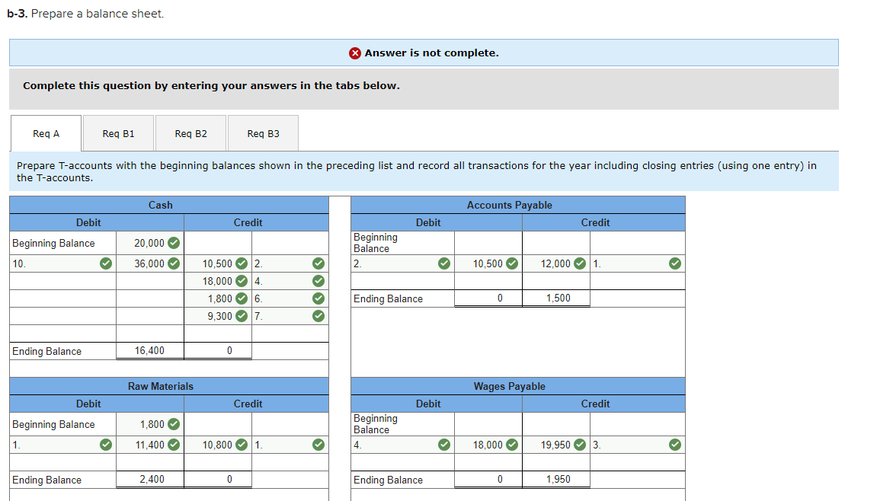The image size is (893, 501).
Task: Edit the Wages Payable credit amount 19,950
Action: coord(556,445)
